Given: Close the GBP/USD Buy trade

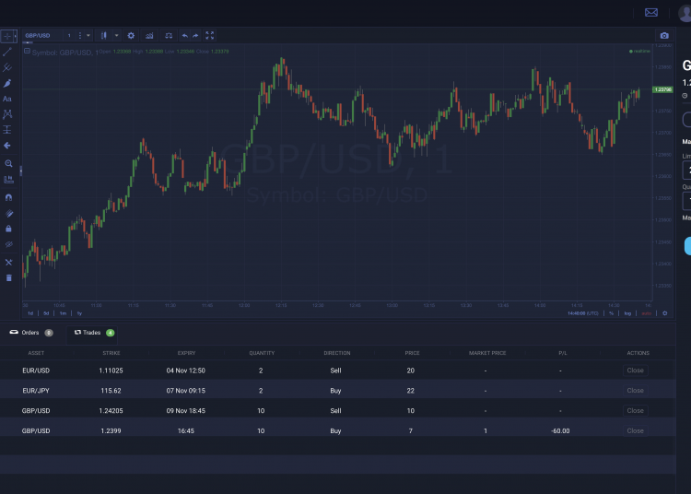Looking at the screenshot, I should [x=635, y=431].
